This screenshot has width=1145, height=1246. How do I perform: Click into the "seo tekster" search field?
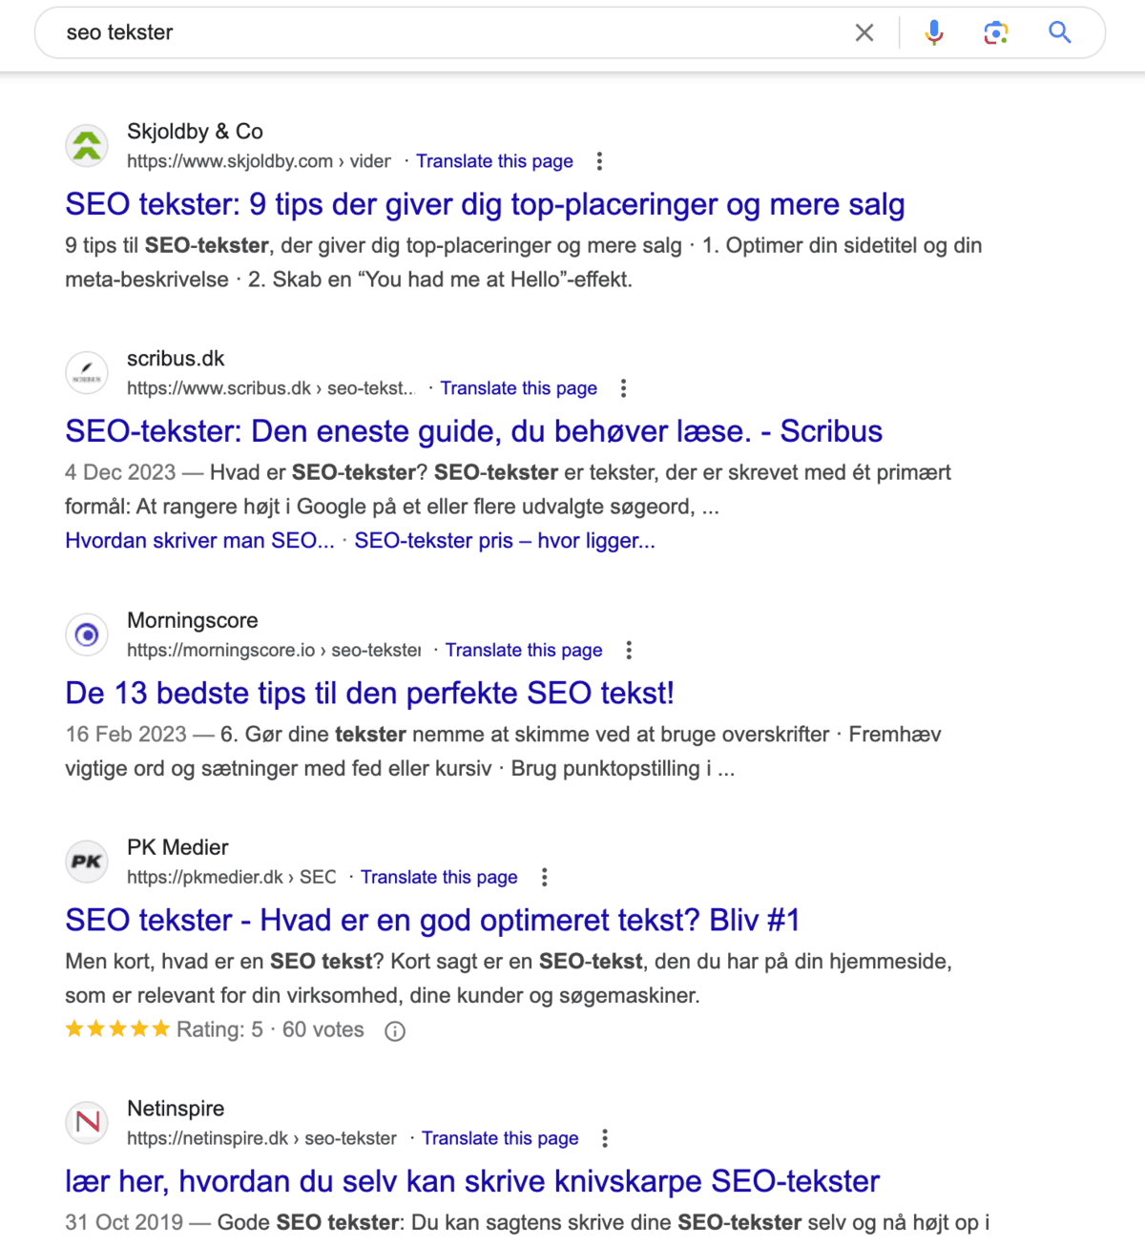[x=429, y=33]
